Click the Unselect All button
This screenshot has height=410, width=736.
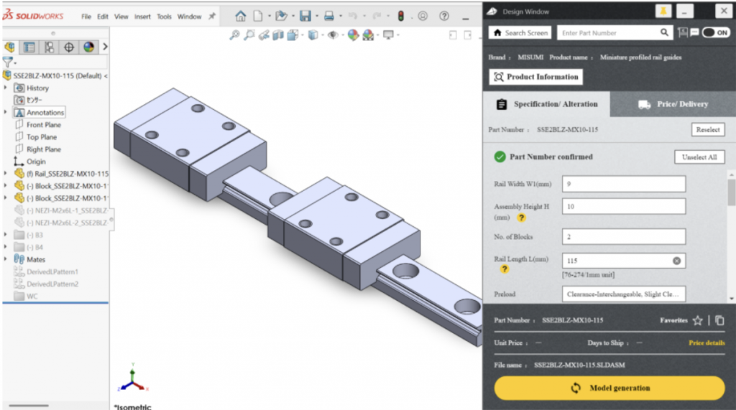699,157
